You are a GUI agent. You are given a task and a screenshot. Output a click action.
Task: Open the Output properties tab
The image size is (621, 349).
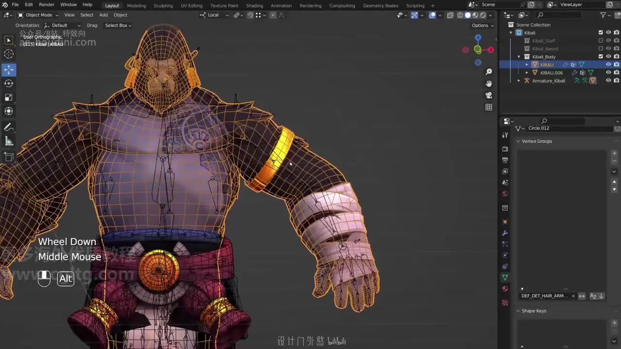click(x=505, y=160)
